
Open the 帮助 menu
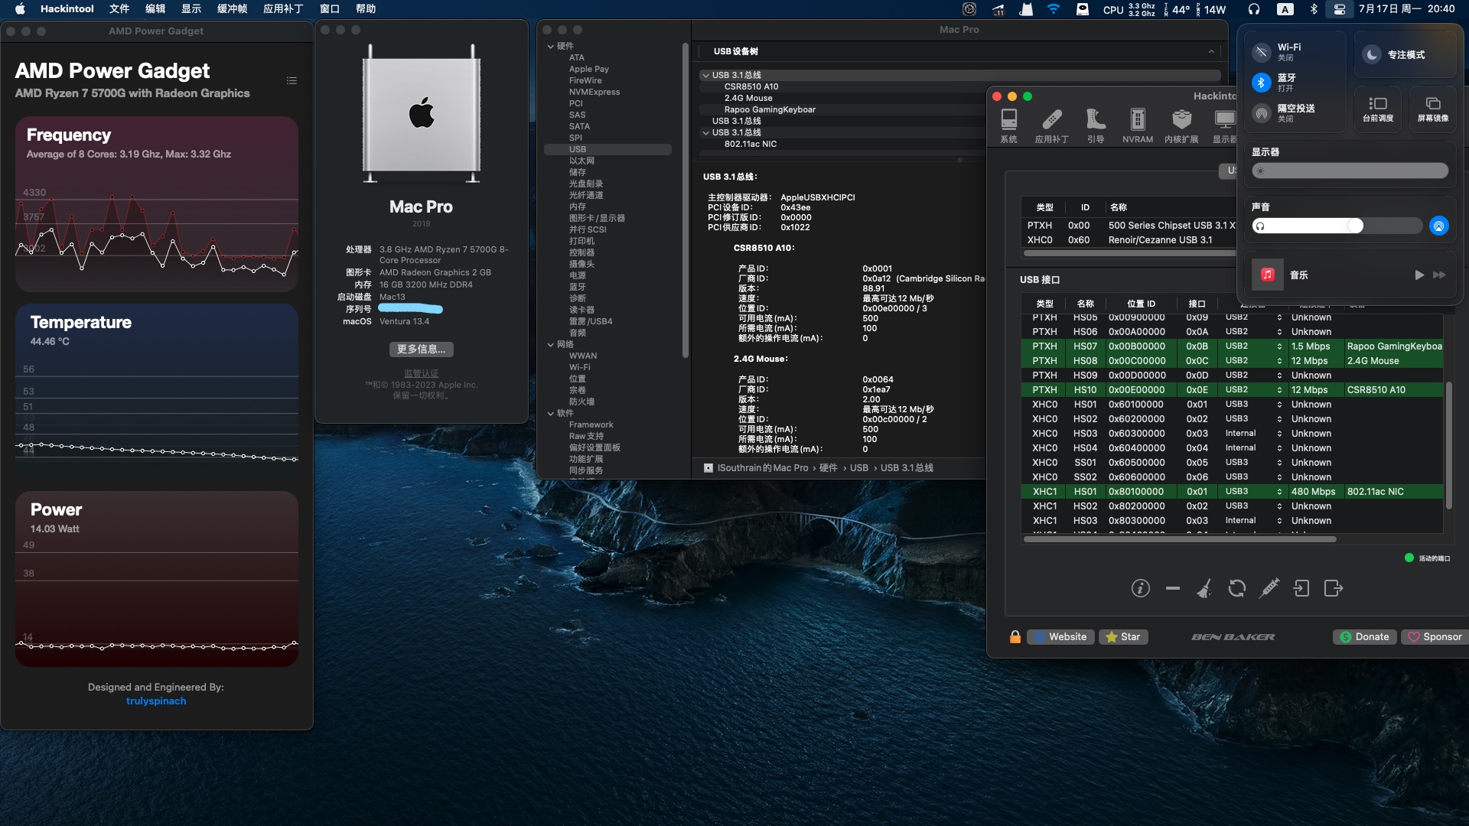pyautogui.click(x=366, y=9)
